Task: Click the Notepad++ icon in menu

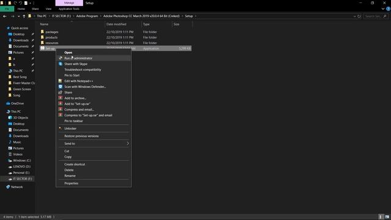Action: pyautogui.click(x=60, y=81)
